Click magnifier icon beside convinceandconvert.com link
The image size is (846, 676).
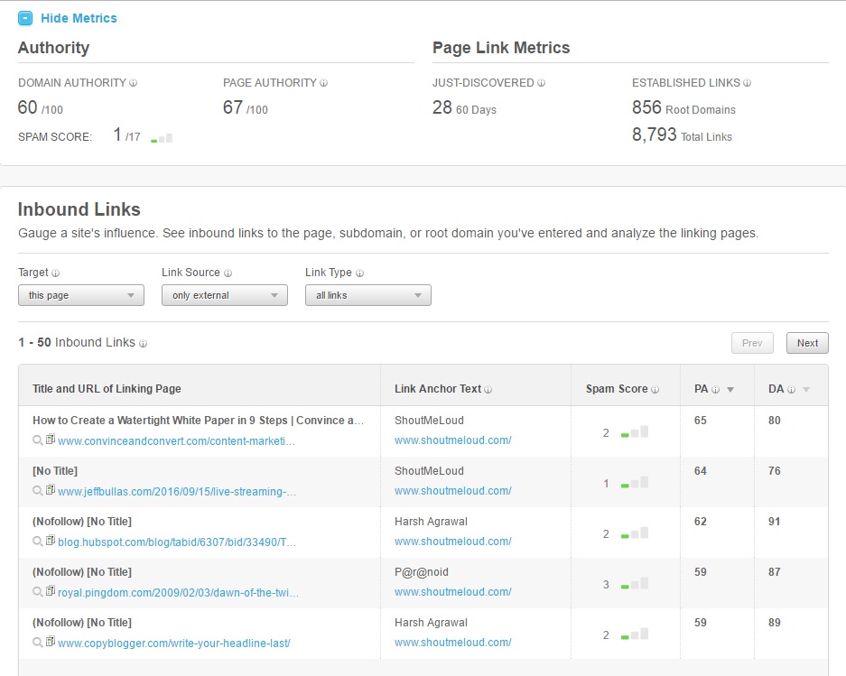click(38, 440)
